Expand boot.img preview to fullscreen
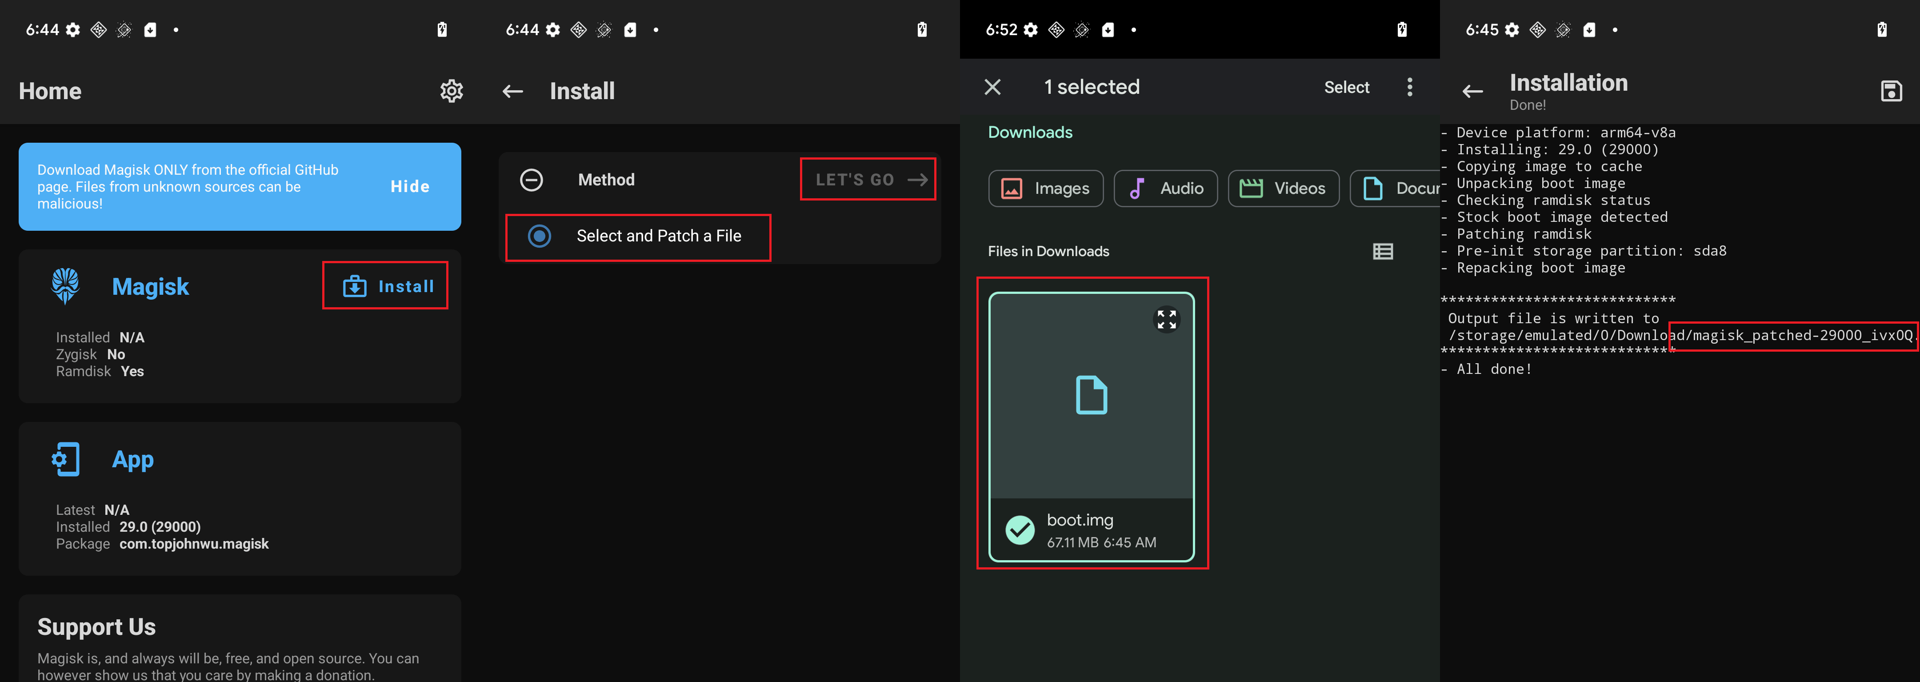1920x682 pixels. [1167, 319]
